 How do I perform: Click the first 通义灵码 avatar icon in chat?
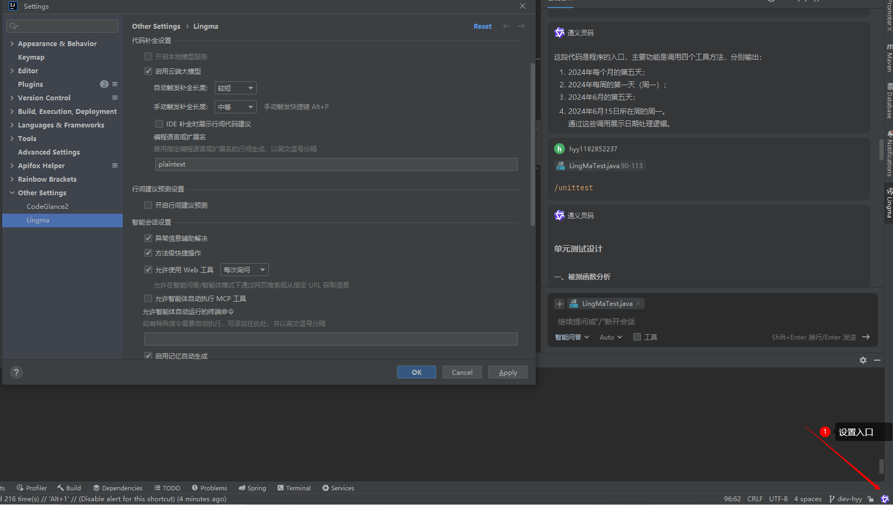559,33
